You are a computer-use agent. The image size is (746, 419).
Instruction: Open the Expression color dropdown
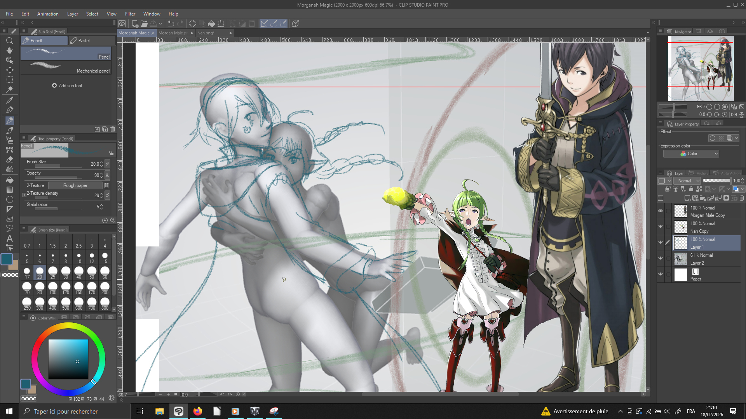(x=691, y=154)
